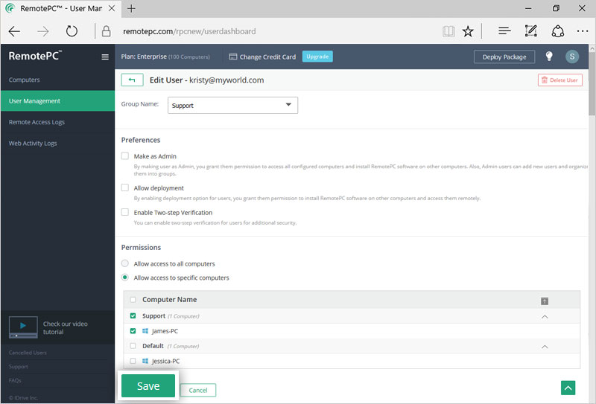Select Allow access to specific computers
Screen dimensions: 596x404
coord(124,278)
